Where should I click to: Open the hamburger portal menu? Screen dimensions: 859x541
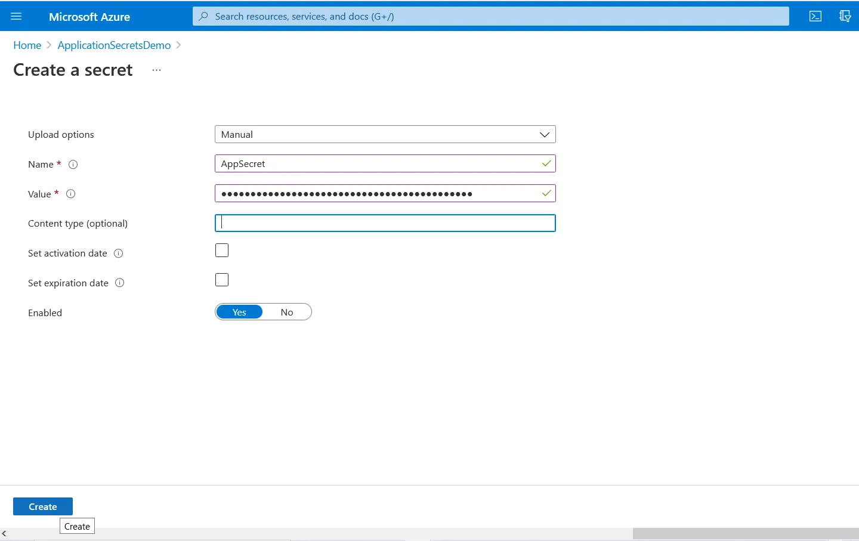pos(16,17)
